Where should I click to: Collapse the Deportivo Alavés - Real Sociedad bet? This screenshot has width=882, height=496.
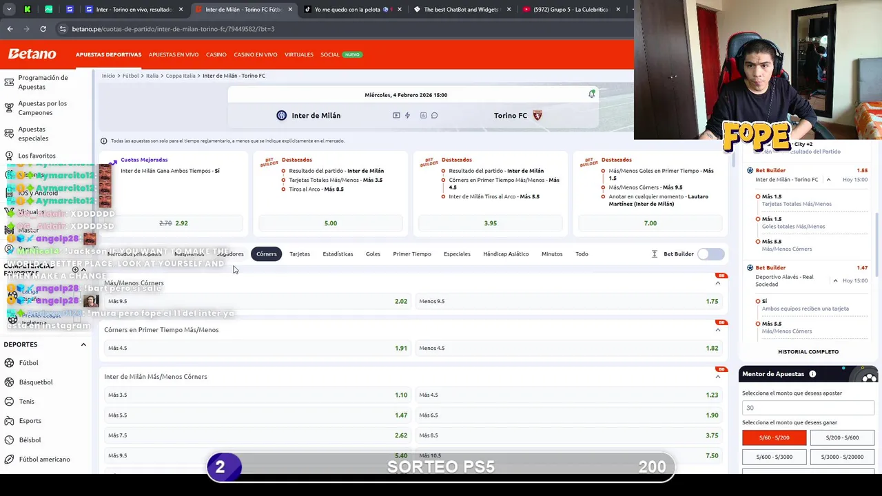(835, 280)
